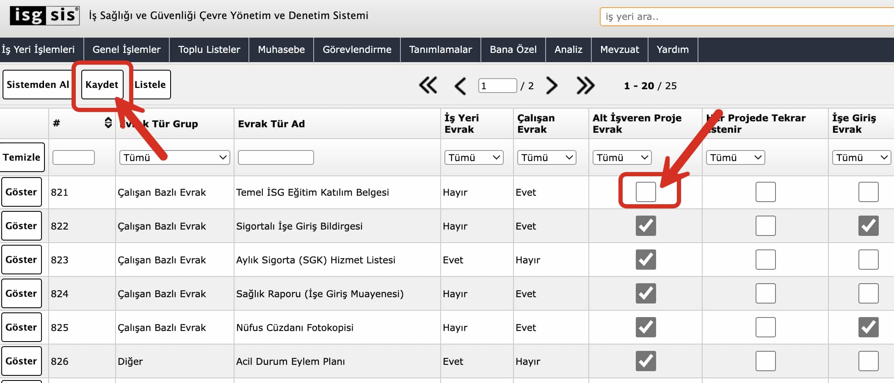The image size is (894, 383).
Task: Click the sort arrows beside # column
Action: click(x=108, y=123)
